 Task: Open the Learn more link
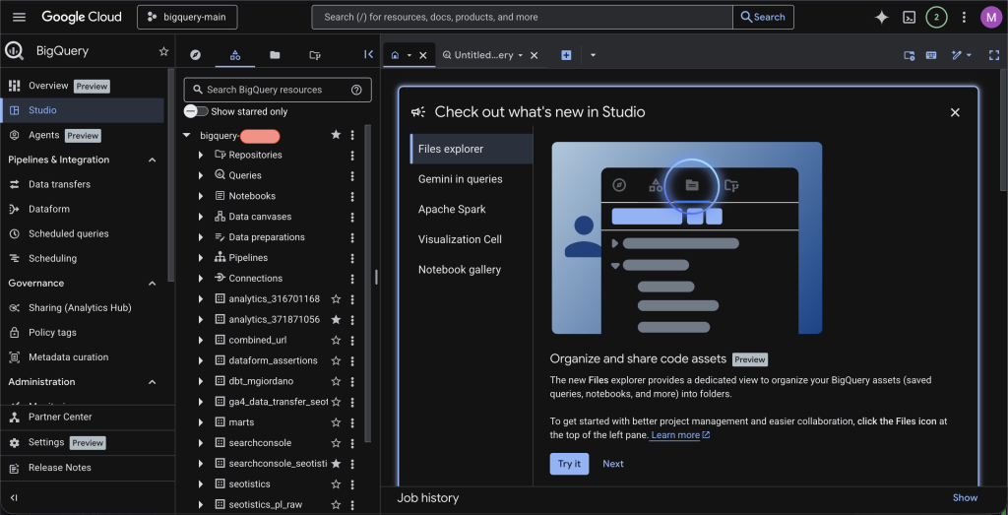point(675,435)
